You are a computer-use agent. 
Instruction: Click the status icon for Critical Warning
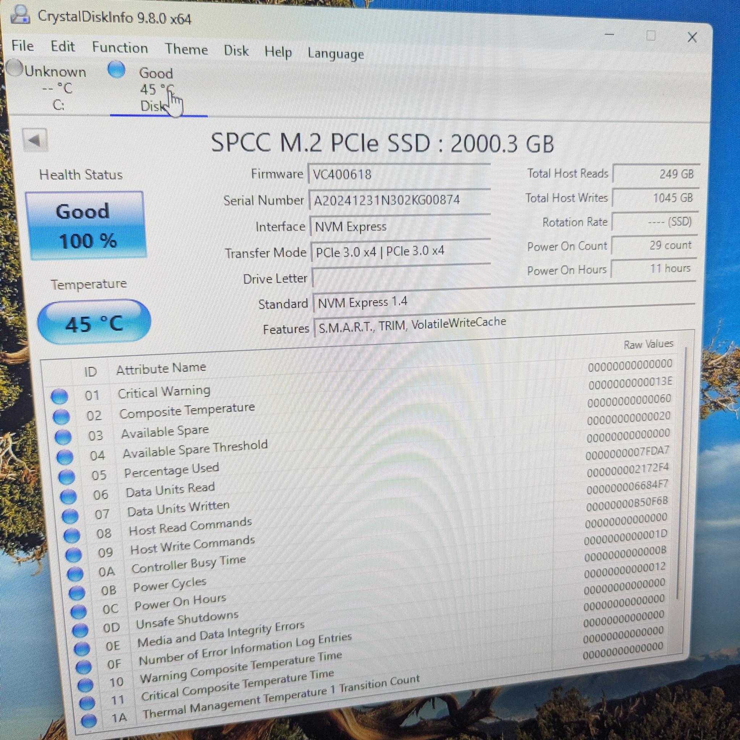coord(59,396)
